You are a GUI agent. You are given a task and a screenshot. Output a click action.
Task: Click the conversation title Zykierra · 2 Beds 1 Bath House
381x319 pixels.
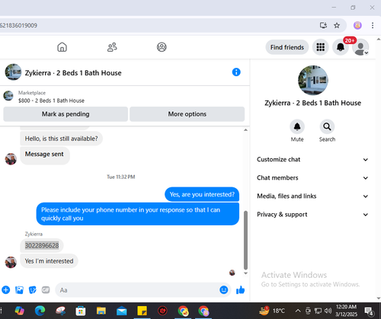click(x=73, y=73)
